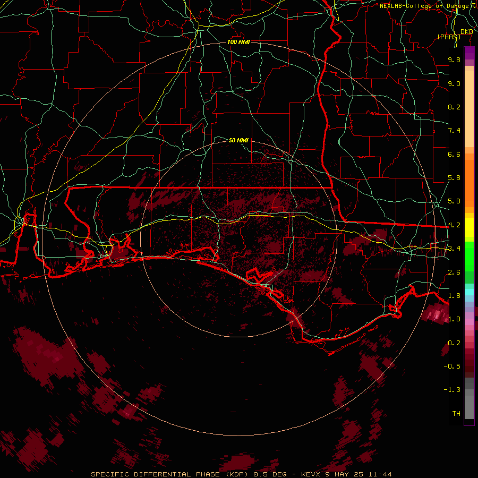This screenshot has height=478, width=478.
Task: Click the cyan segment of the color bar
Action: (x=469, y=292)
